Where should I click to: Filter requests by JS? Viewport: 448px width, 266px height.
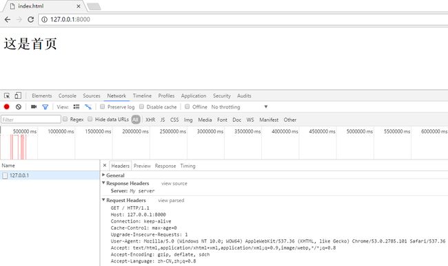click(163, 120)
